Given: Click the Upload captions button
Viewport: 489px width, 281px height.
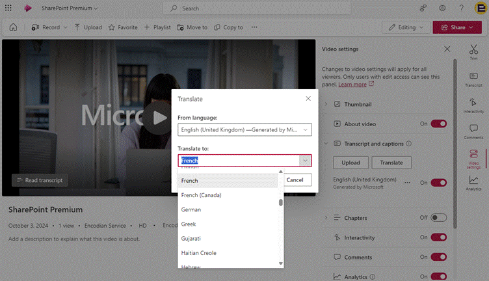Looking at the screenshot, I should [x=350, y=163].
